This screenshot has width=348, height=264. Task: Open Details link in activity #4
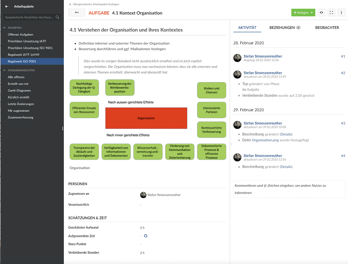286,167
